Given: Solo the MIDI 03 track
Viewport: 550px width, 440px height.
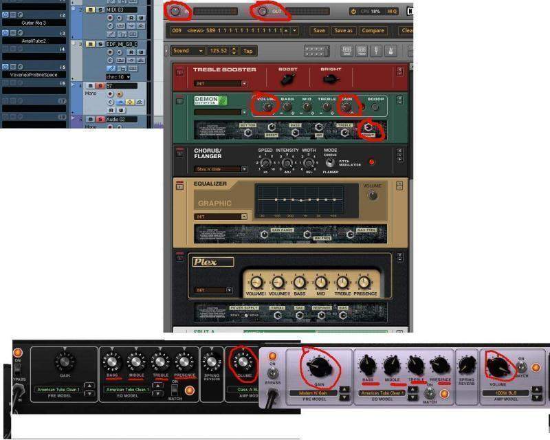Looking at the screenshot, I should pos(100,10).
